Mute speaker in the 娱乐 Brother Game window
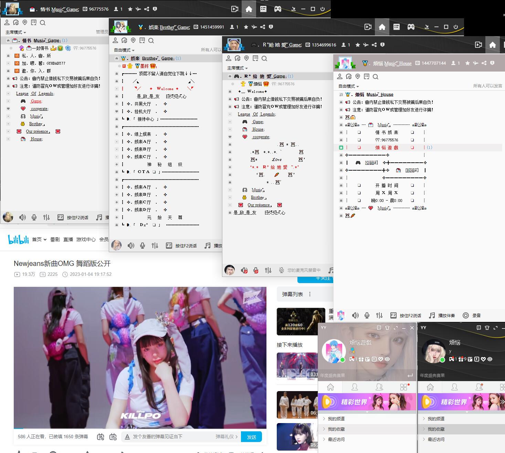Image resolution: width=505 pixels, height=453 pixels. (x=131, y=246)
